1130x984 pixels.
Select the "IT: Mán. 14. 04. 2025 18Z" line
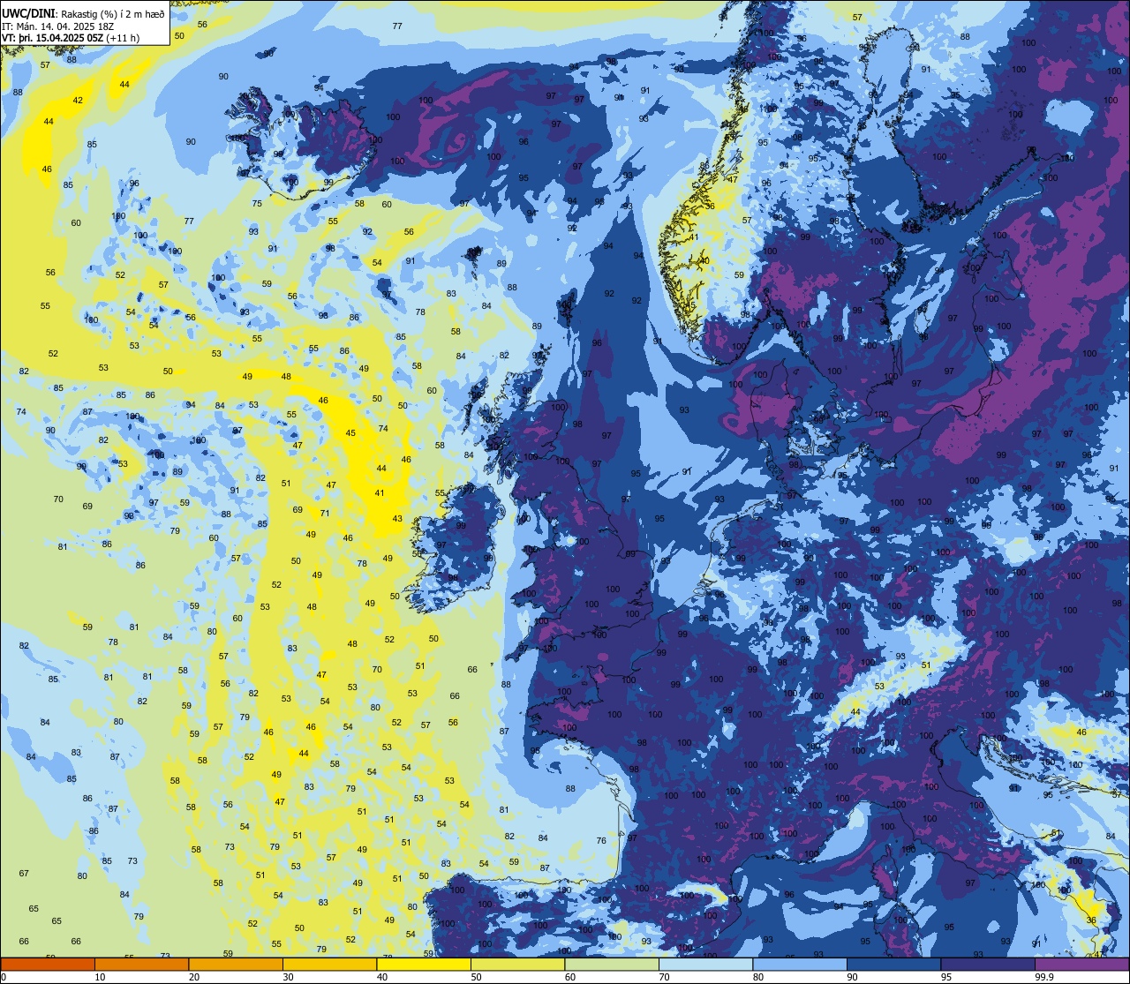pos(57,26)
